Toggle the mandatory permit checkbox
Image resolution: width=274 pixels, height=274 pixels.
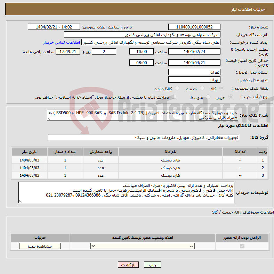pos(242,246)
